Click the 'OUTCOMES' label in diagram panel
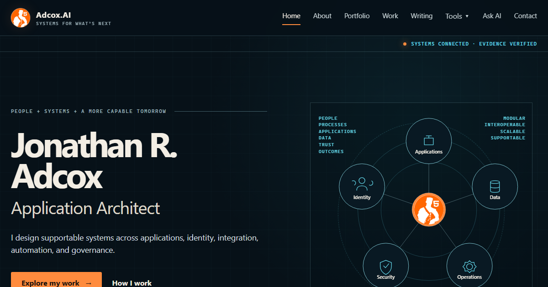 tap(331, 152)
